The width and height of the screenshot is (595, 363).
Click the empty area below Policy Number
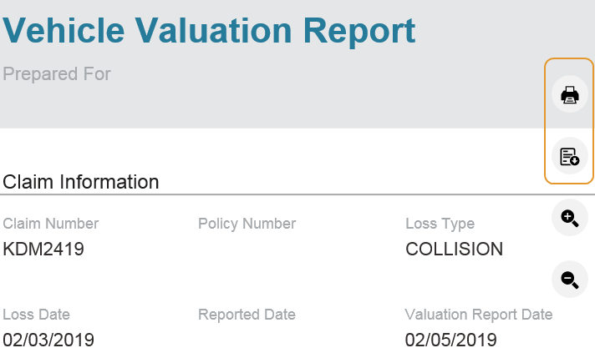coord(247,249)
